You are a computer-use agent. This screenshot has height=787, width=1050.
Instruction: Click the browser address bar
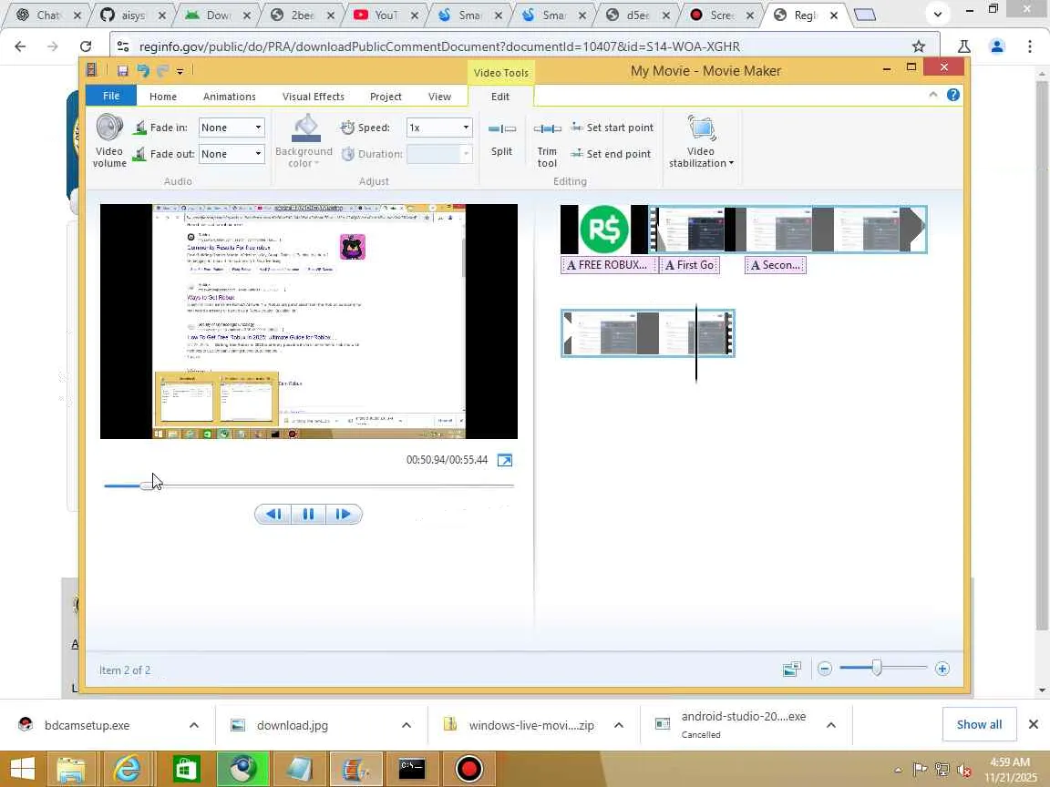(x=516, y=46)
